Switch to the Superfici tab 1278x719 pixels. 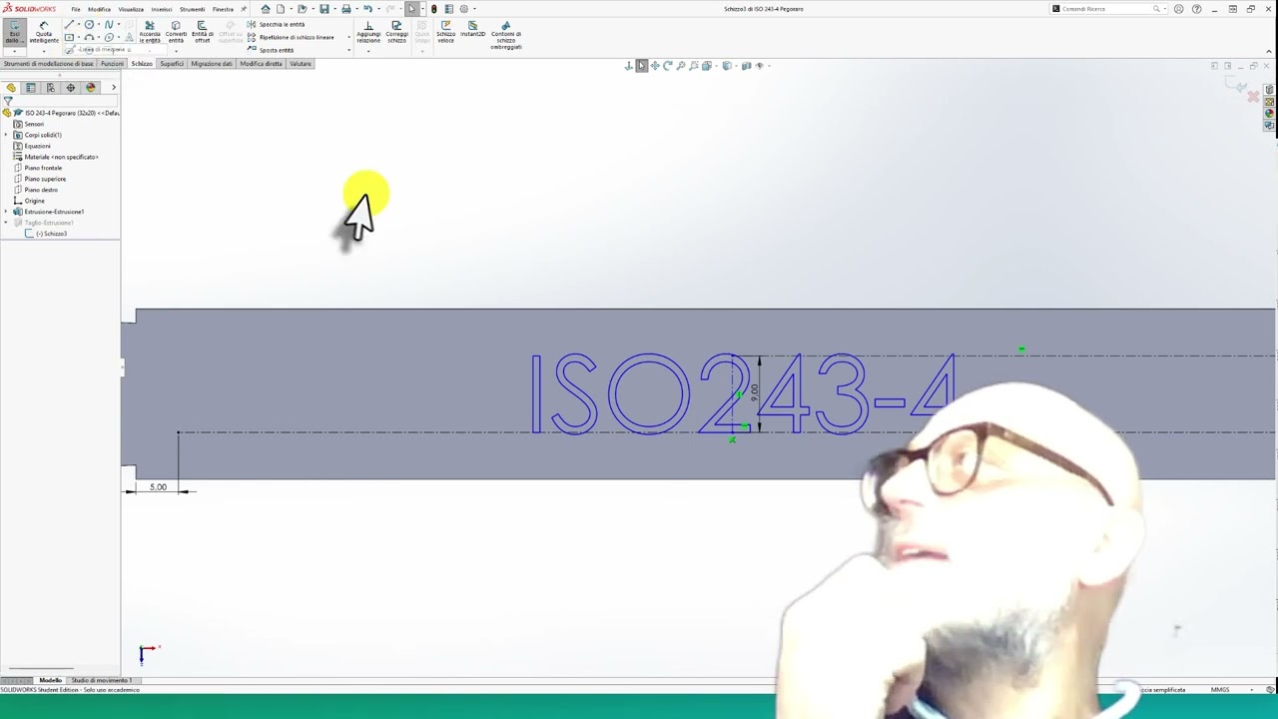pyautogui.click(x=172, y=64)
